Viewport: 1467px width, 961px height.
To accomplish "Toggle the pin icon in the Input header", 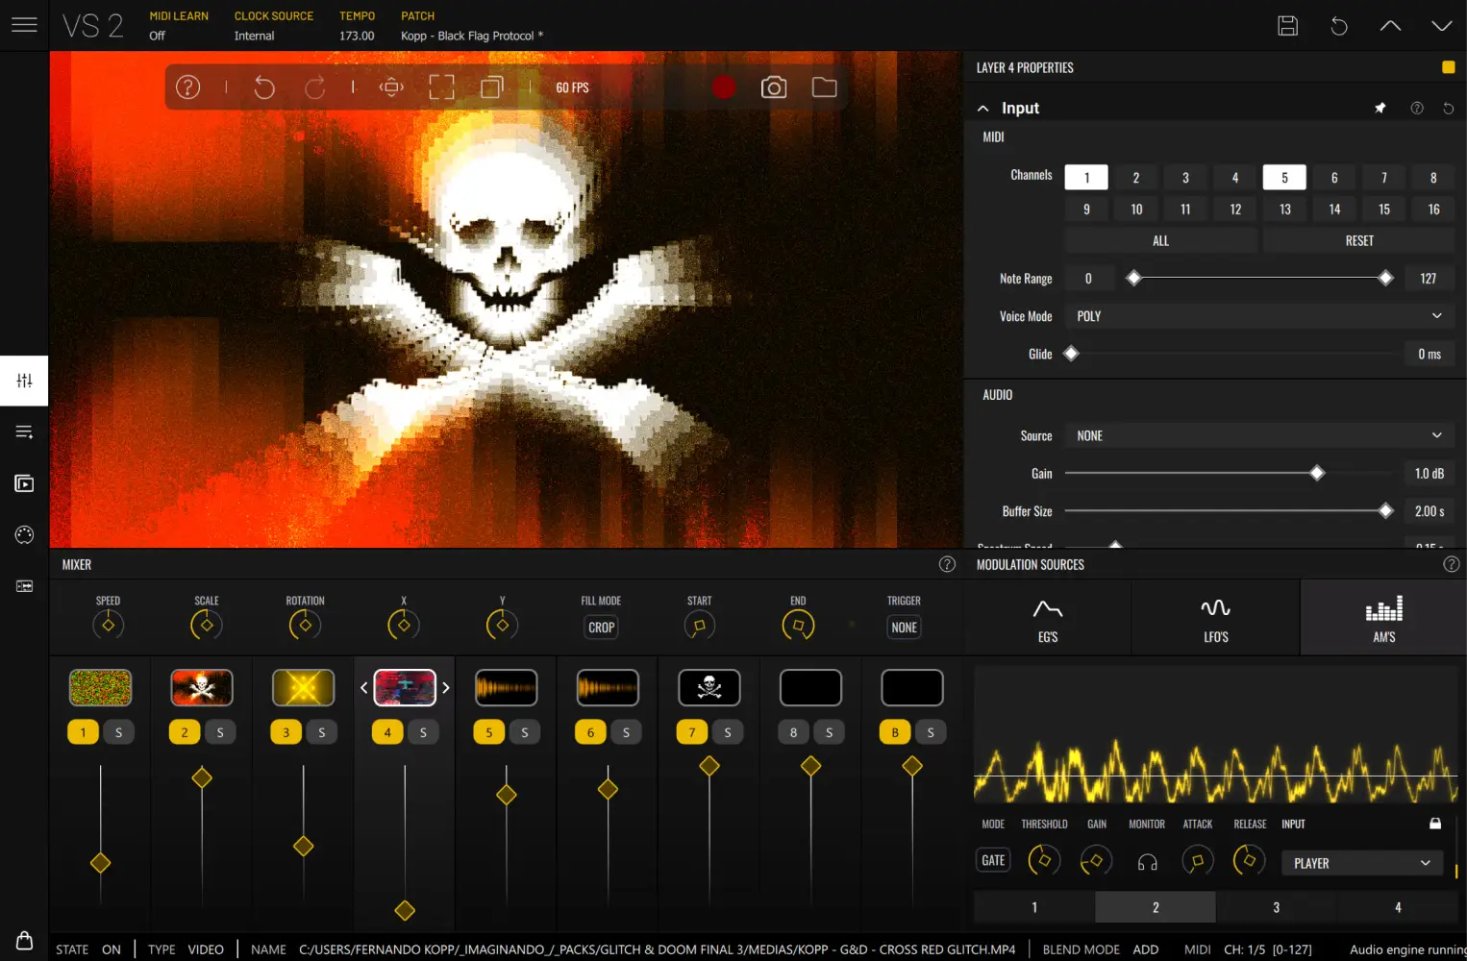I will pyautogui.click(x=1380, y=108).
